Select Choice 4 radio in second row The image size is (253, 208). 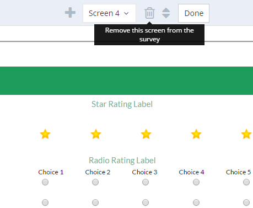click(x=196, y=202)
